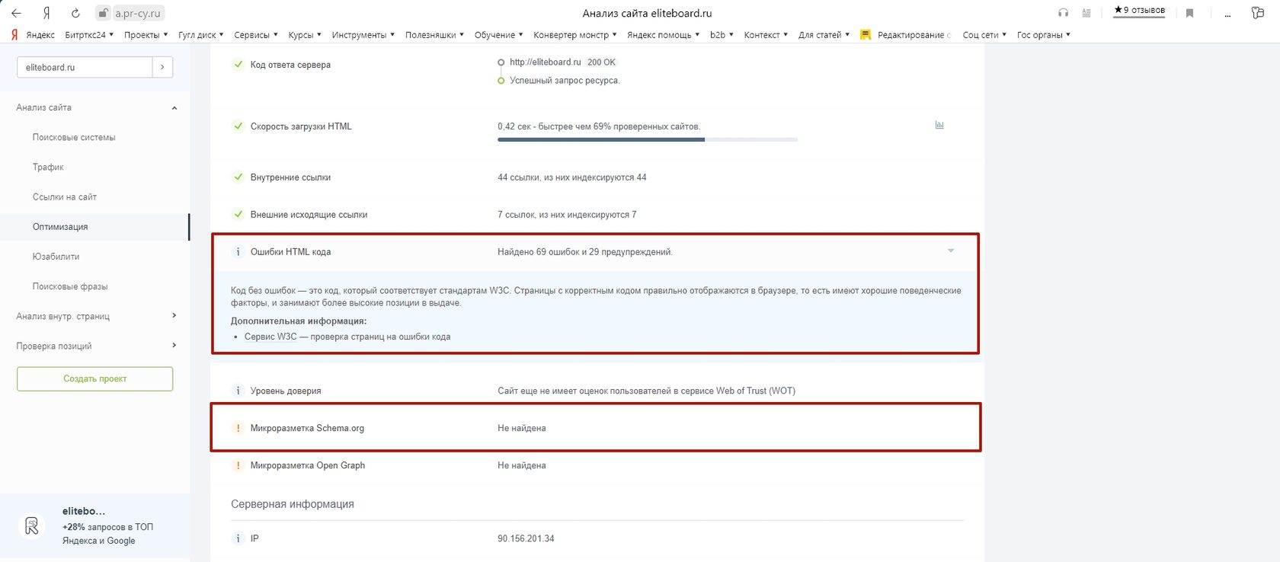Open the Сервис W3C link
Image resolution: width=1280 pixels, height=562 pixels.
[x=270, y=337]
